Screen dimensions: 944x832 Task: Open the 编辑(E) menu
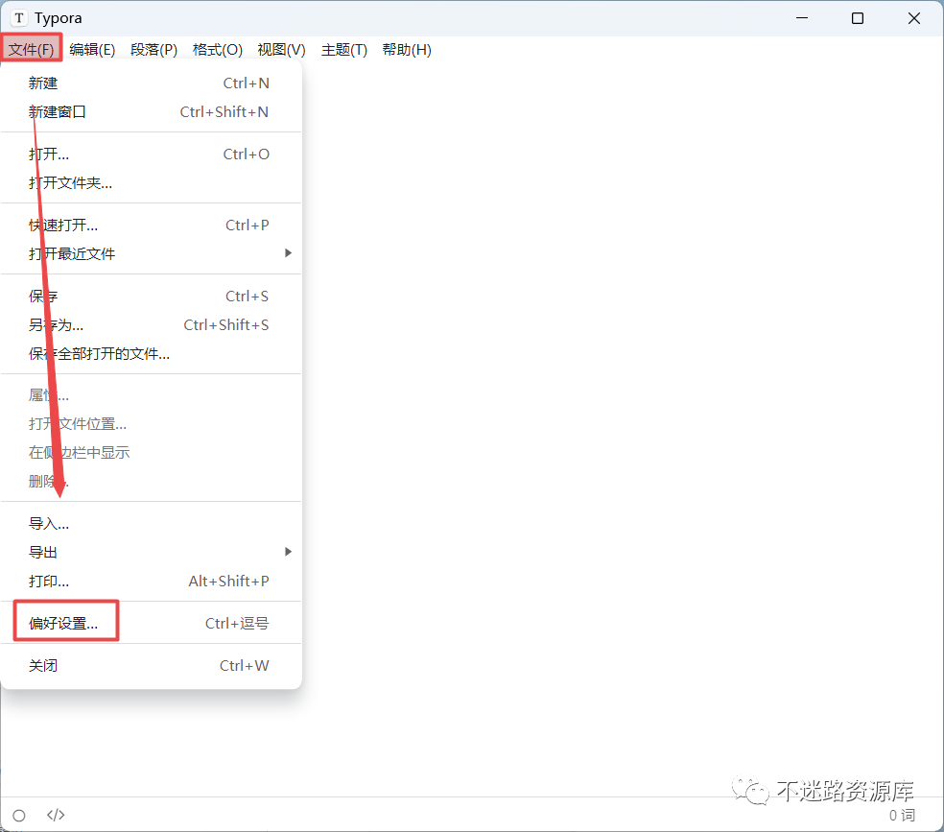tap(92, 49)
